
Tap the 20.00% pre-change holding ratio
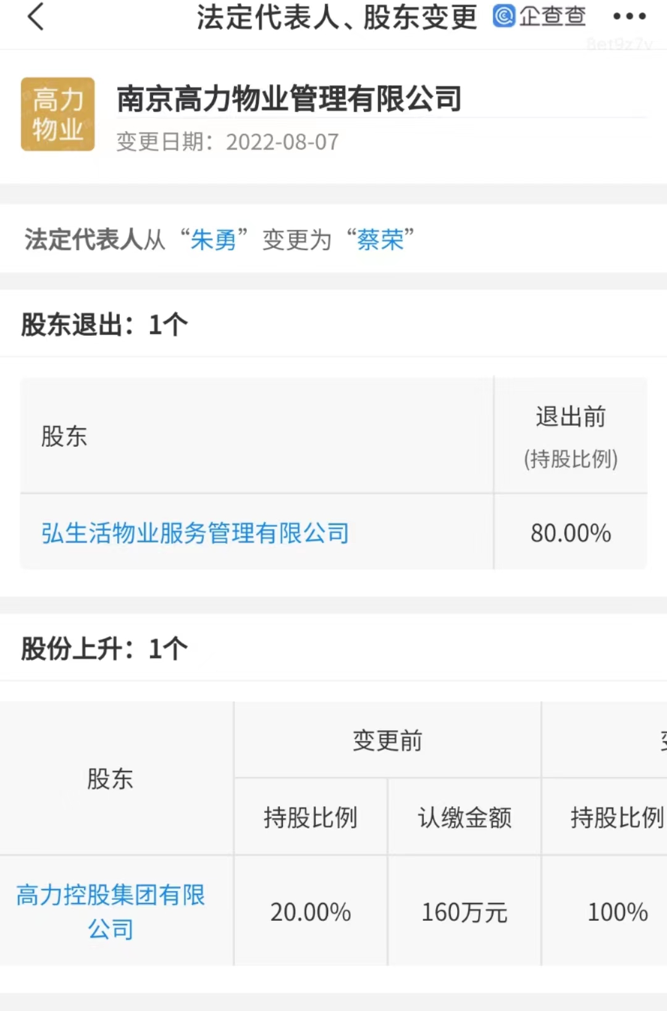311,912
